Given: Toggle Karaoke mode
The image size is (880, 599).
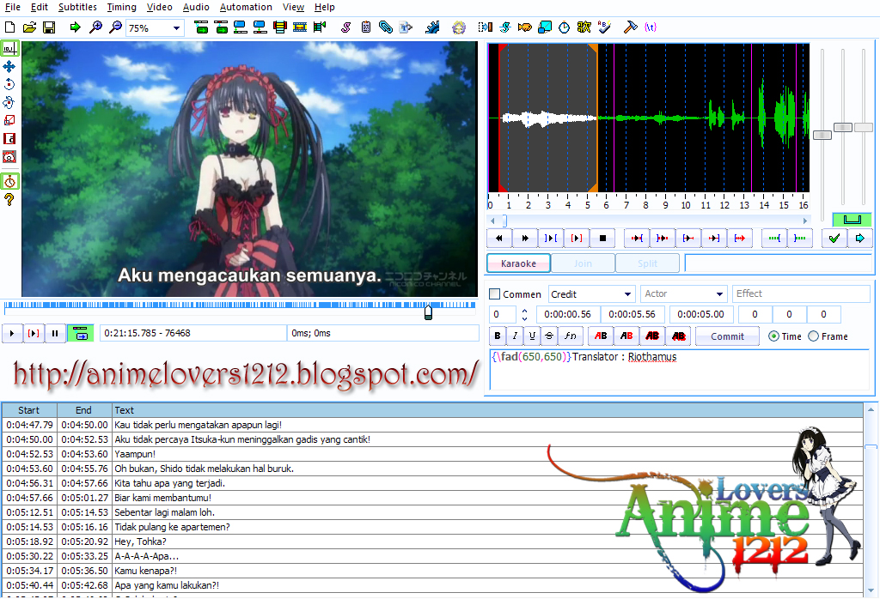Looking at the screenshot, I should (518, 263).
